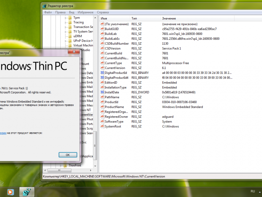The image size is (262, 197).
Task: Click the CurrentType value icon
Action: pos(102,63)
